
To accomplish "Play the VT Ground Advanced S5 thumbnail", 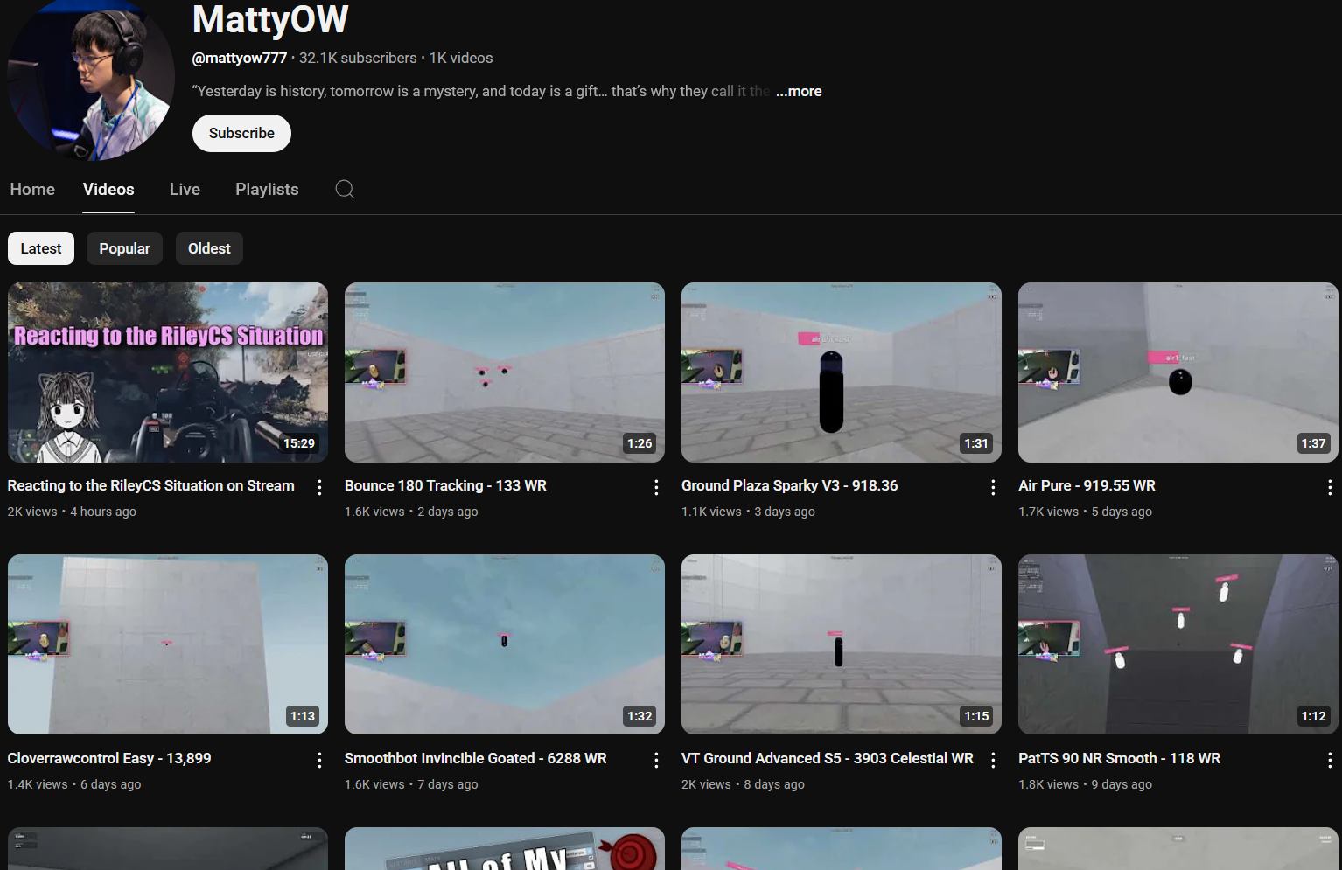I will pyautogui.click(x=842, y=644).
